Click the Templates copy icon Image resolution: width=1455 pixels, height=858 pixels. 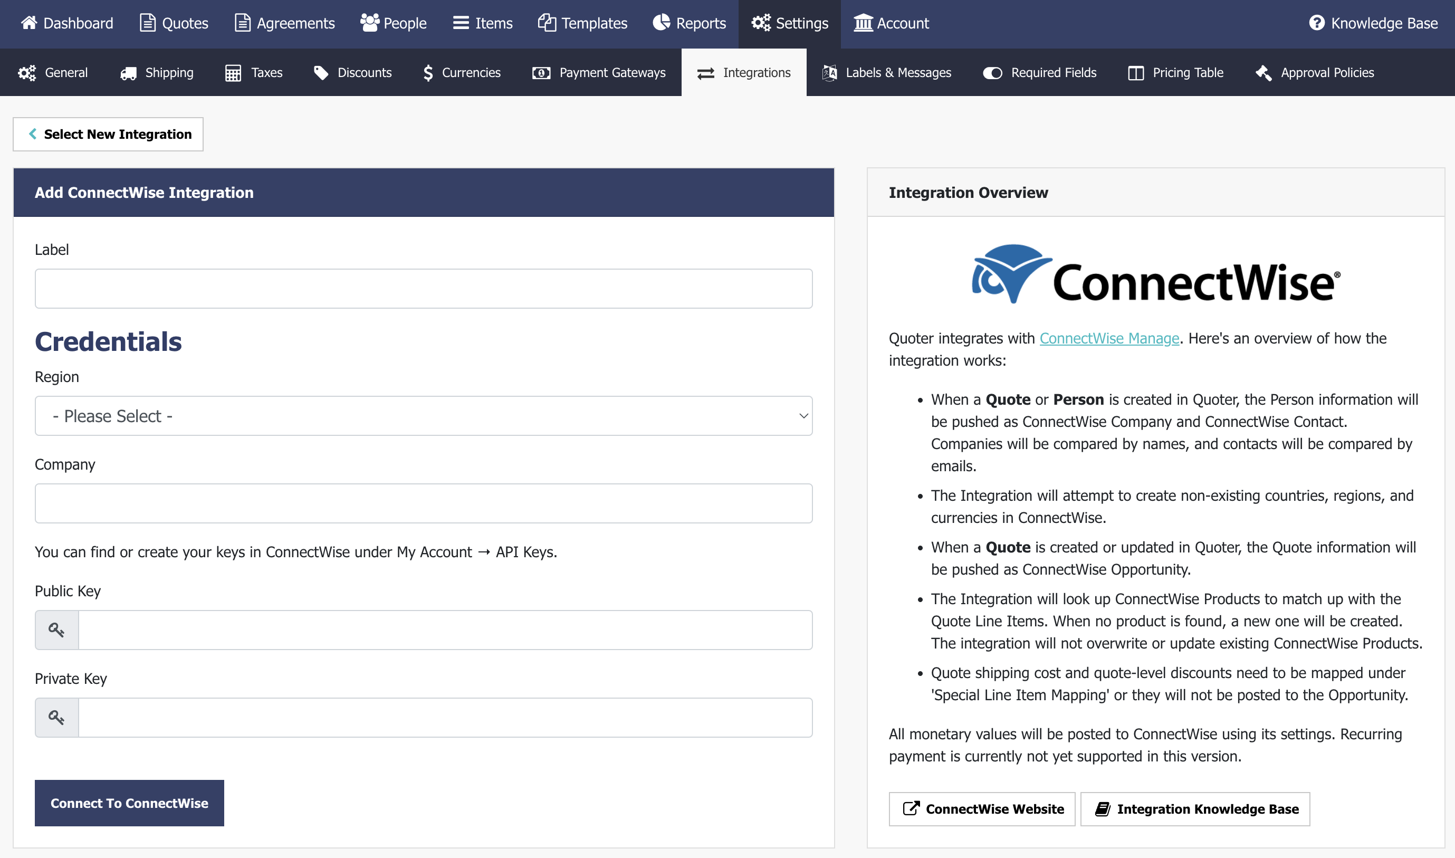(547, 23)
